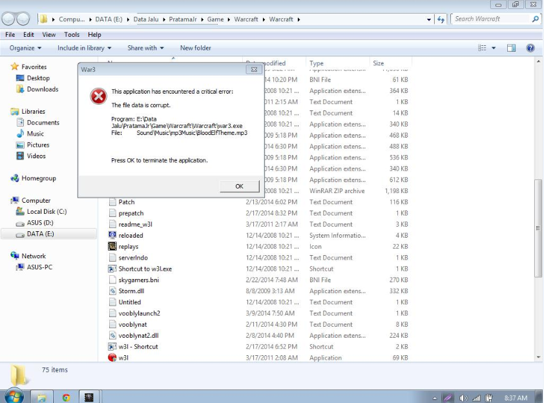The height and width of the screenshot is (403, 544).
Task: Expand arrow after last Warcraft breadcrumb
Action: coord(298,19)
